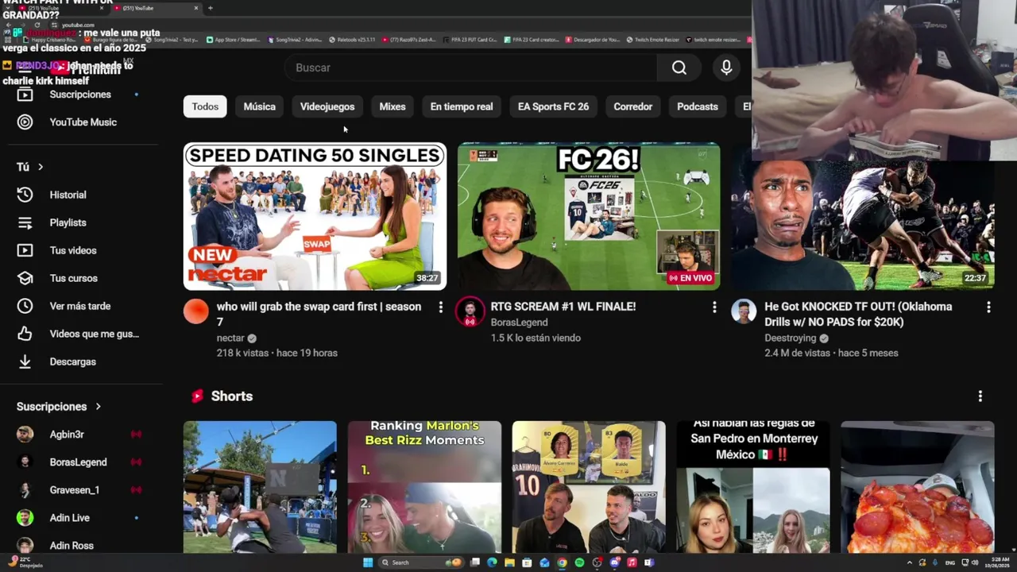Screen dimensions: 1017x572
Task: Open Chrome from the taskbar
Action: pyautogui.click(x=562, y=562)
